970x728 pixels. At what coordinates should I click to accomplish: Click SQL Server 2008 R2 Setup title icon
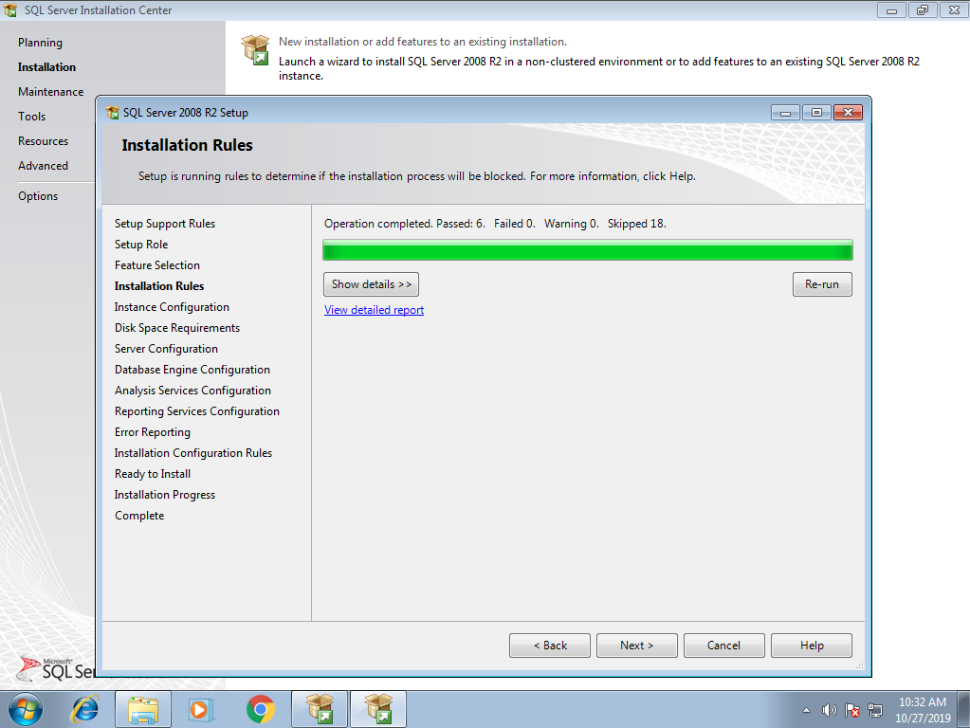click(113, 113)
